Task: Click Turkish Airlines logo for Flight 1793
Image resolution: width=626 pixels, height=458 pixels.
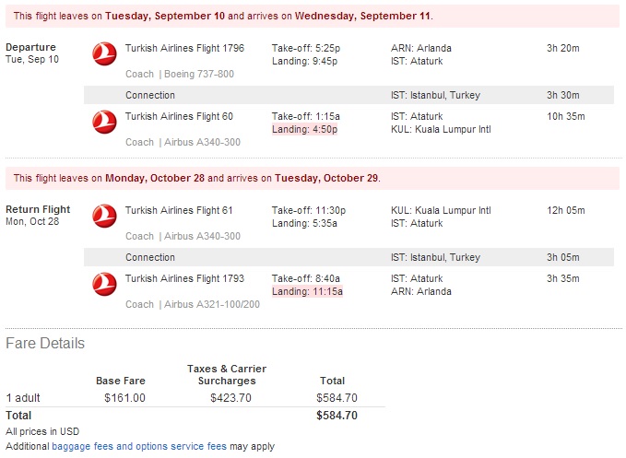Action: (104, 284)
